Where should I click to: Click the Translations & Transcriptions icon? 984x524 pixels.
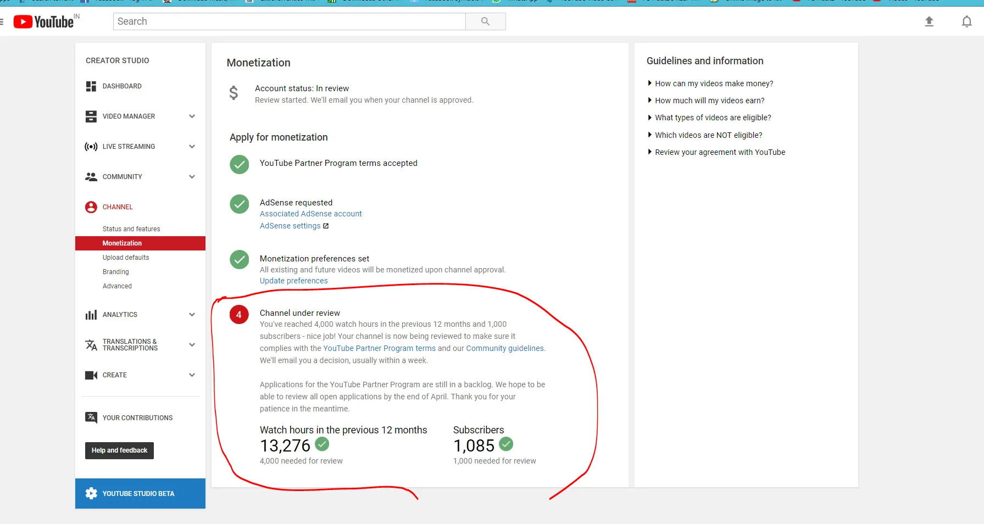click(x=91, y=345)
